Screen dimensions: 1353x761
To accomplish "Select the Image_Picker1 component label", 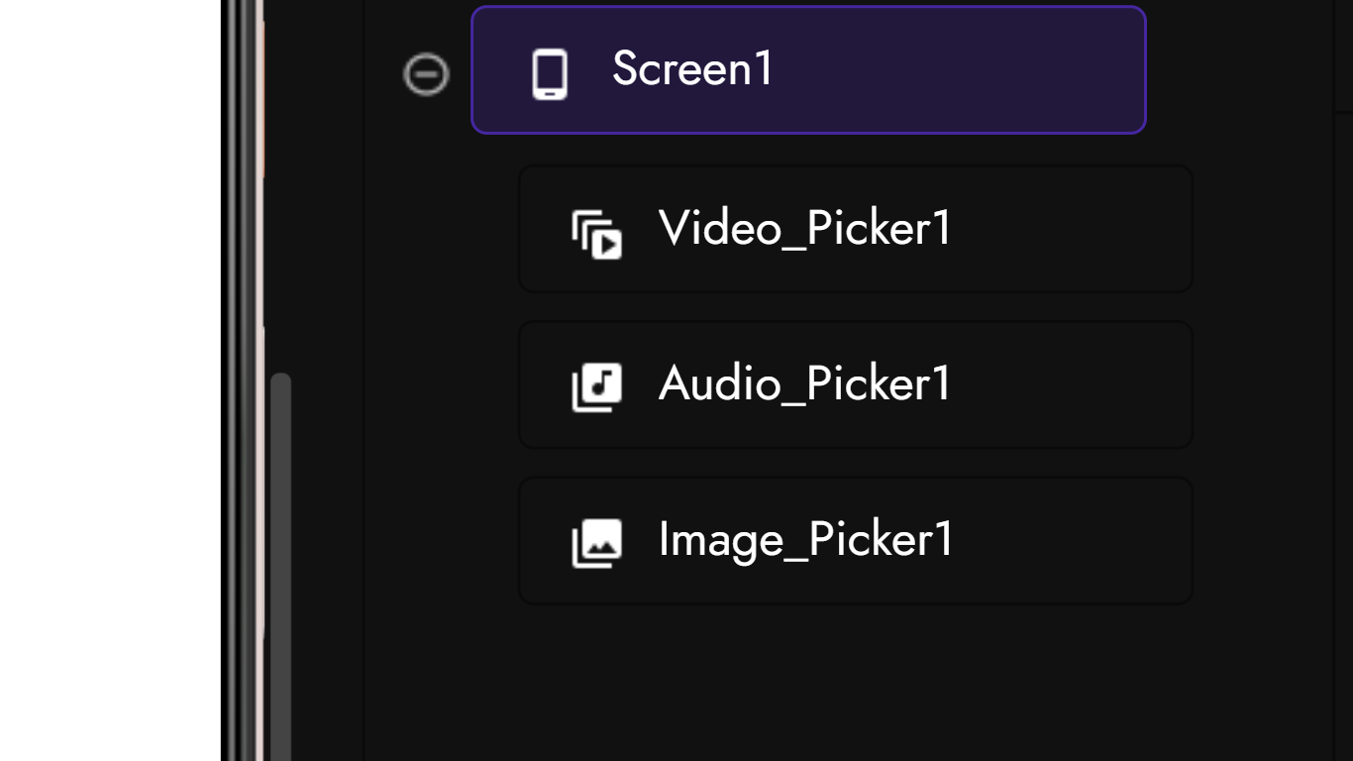I will pyautogui.click(x=805, y=540).
